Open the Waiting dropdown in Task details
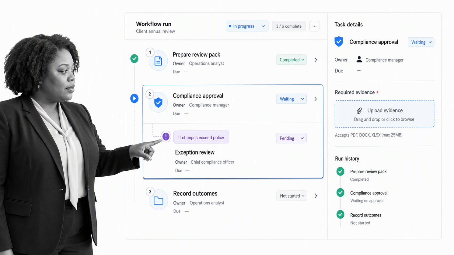 421,42
